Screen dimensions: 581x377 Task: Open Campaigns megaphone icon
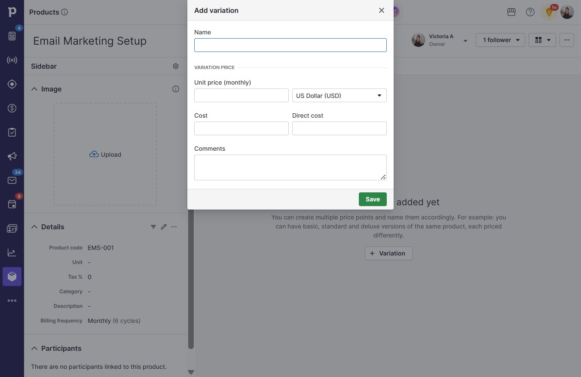[12, 156]
